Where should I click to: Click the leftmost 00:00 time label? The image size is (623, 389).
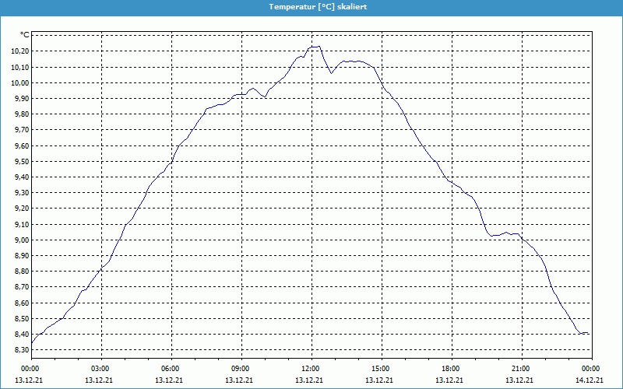(30, 369)
